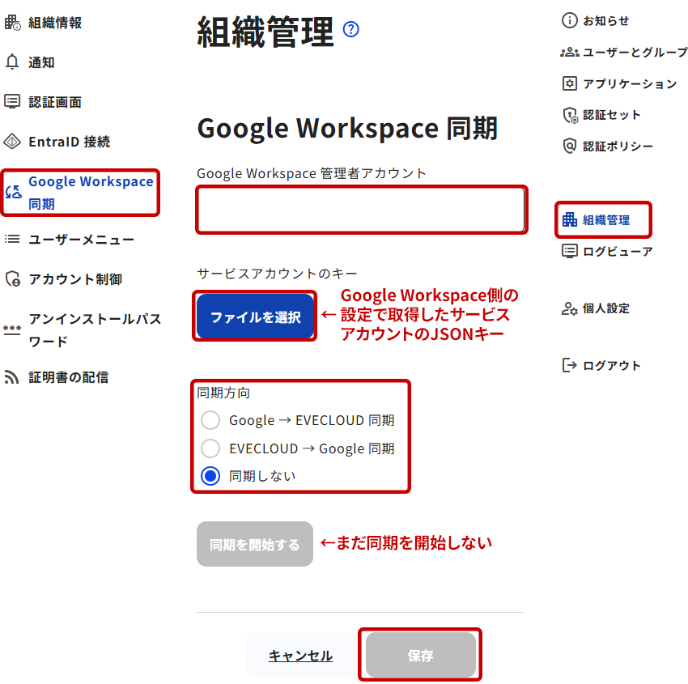This screenshot has width=688, height=684.
Task: Focus the Google Workspace 管理者アカウント input field
Action: (361, 210)
